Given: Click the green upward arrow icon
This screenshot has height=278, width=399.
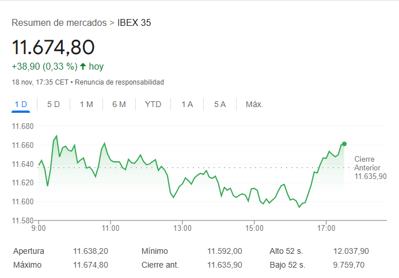Looking at the screenshot, I should [x=83, y=66].
